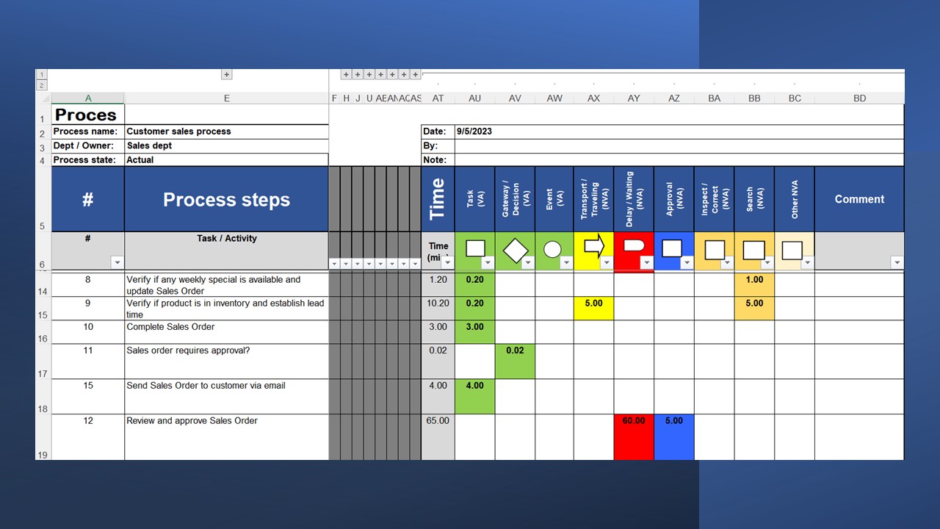Expand the grouped columns above column F
This screenshot has width=940, height=529.
pyautogui.click(x=346, y=74)
